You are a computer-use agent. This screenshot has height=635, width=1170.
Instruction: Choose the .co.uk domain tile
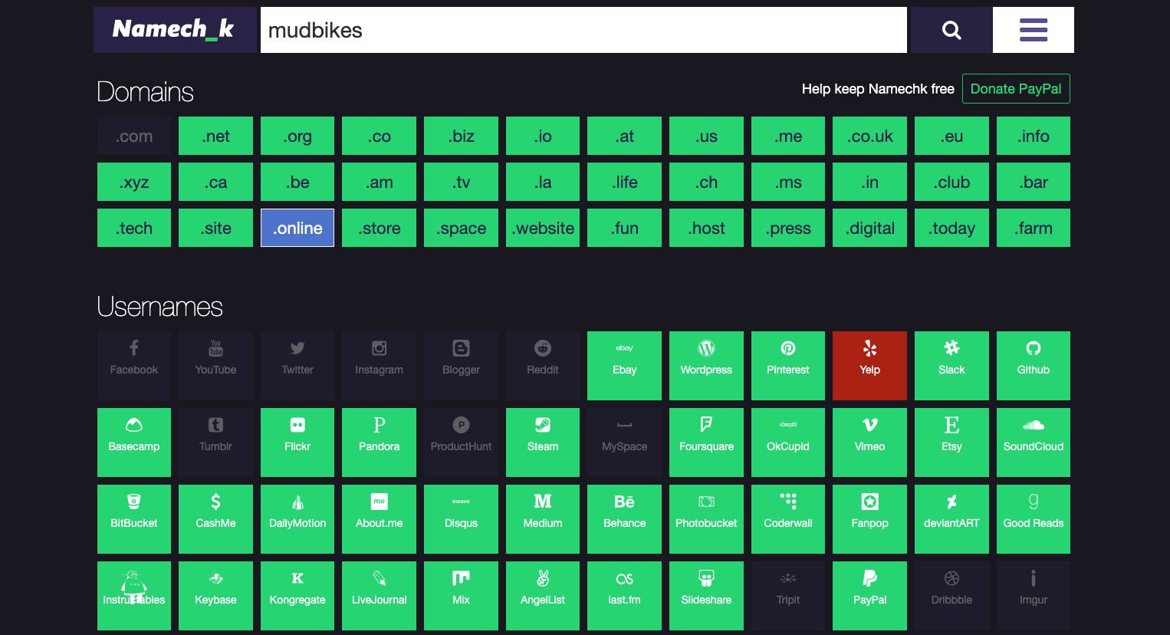[x=869, y=136]
